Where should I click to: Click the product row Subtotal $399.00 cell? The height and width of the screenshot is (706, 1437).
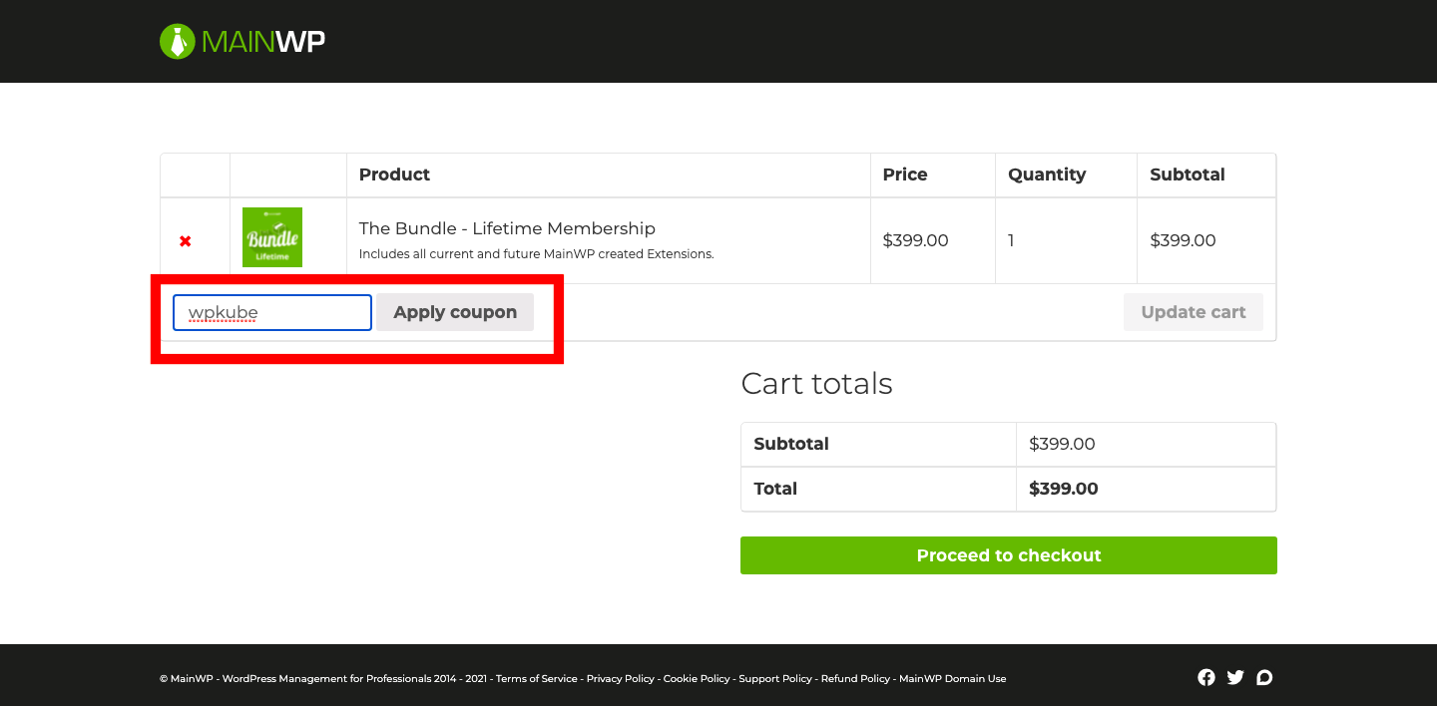pos(1206,240)
